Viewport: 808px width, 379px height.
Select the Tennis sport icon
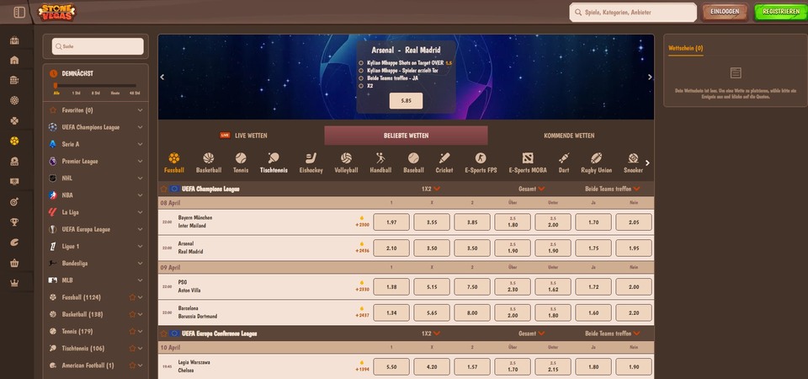(x=241, y=158)
